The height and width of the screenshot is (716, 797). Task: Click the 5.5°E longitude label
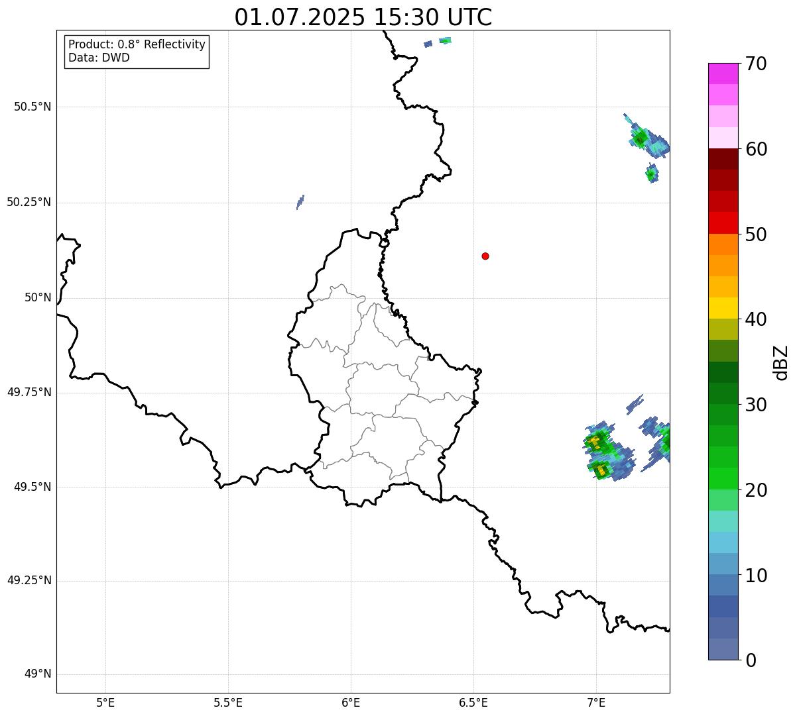pyautogui.click(x=228, y=702)
